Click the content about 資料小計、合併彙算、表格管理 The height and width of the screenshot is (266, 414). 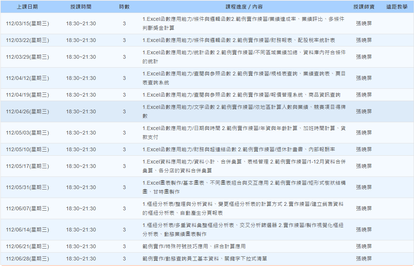244,166
